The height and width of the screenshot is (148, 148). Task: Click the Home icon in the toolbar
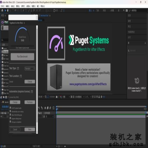[x=2, y=10]
